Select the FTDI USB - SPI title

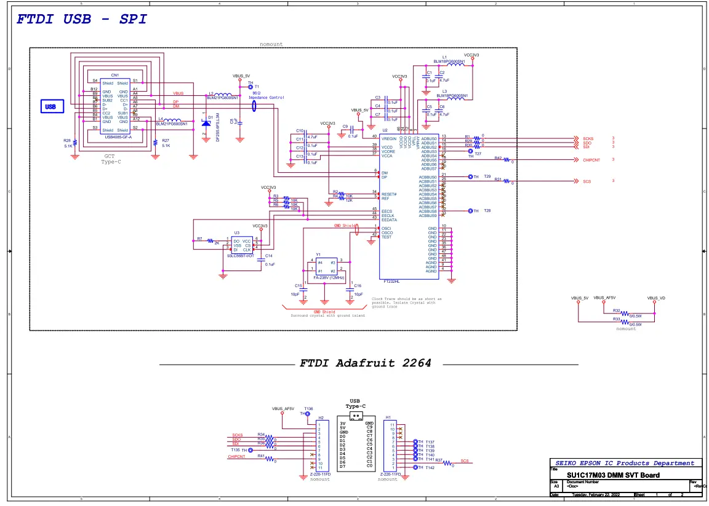[82, 20]
